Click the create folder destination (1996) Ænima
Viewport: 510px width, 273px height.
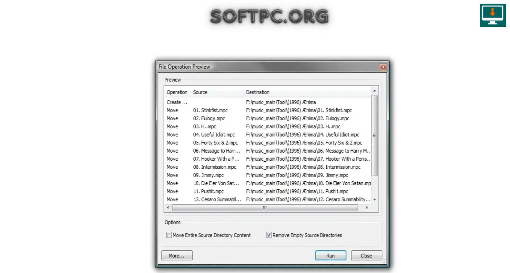281,102
